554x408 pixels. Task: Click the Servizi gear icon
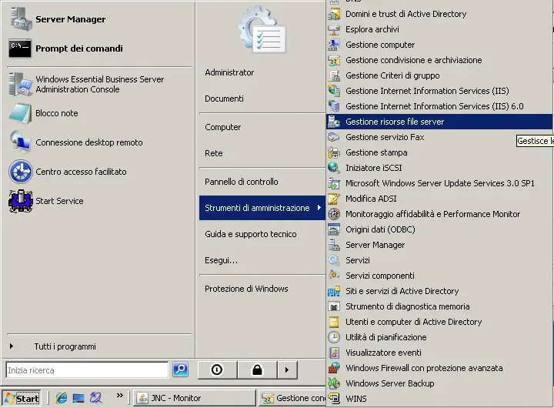(x=334, y=260)
